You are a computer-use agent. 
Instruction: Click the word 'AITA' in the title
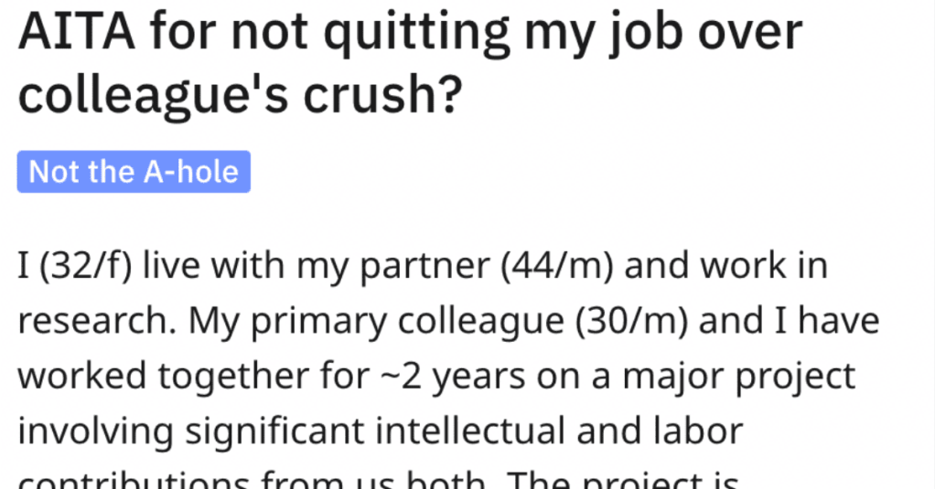coord(77,31)
